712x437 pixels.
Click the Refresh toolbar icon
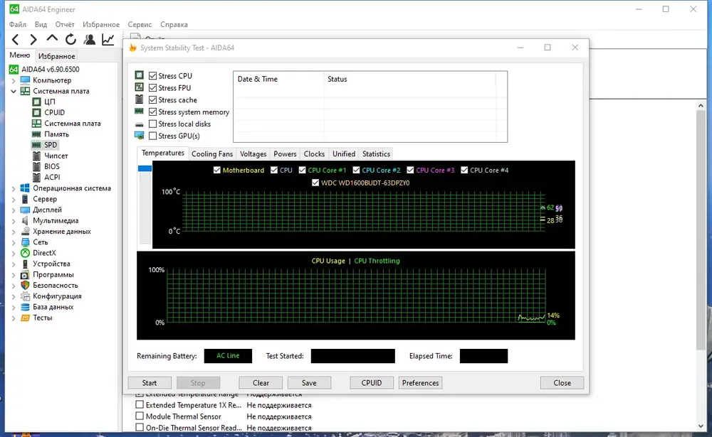click(x=70, y=40)
